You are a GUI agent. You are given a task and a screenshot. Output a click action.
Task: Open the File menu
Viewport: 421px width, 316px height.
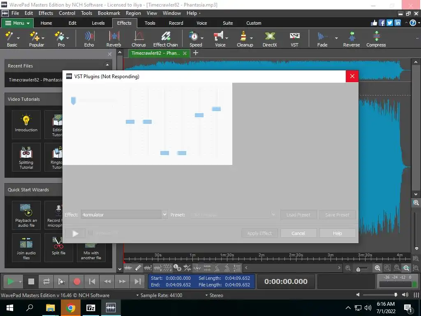coord(15,13)
